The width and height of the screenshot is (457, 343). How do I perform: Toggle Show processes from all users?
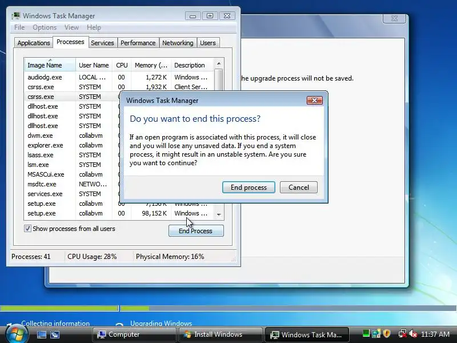pyautogui.click(x=27, y=228)
